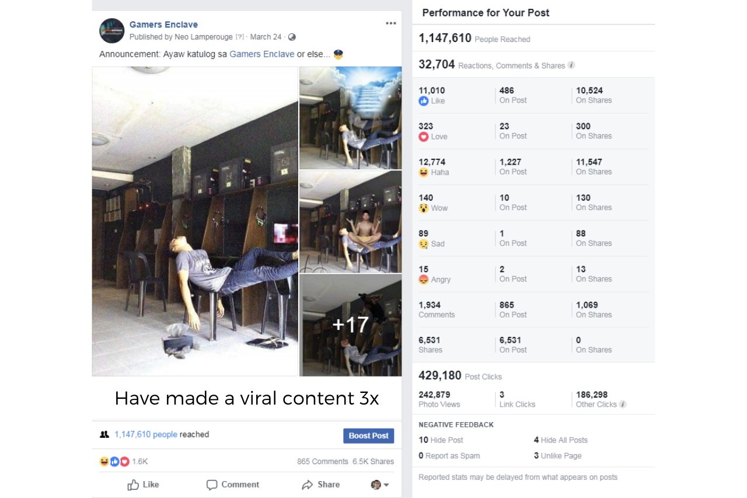Open the +17 more photos thumbnail
Image resolution: width=747 pixels, height=498 pixels.
coord(350,325)
